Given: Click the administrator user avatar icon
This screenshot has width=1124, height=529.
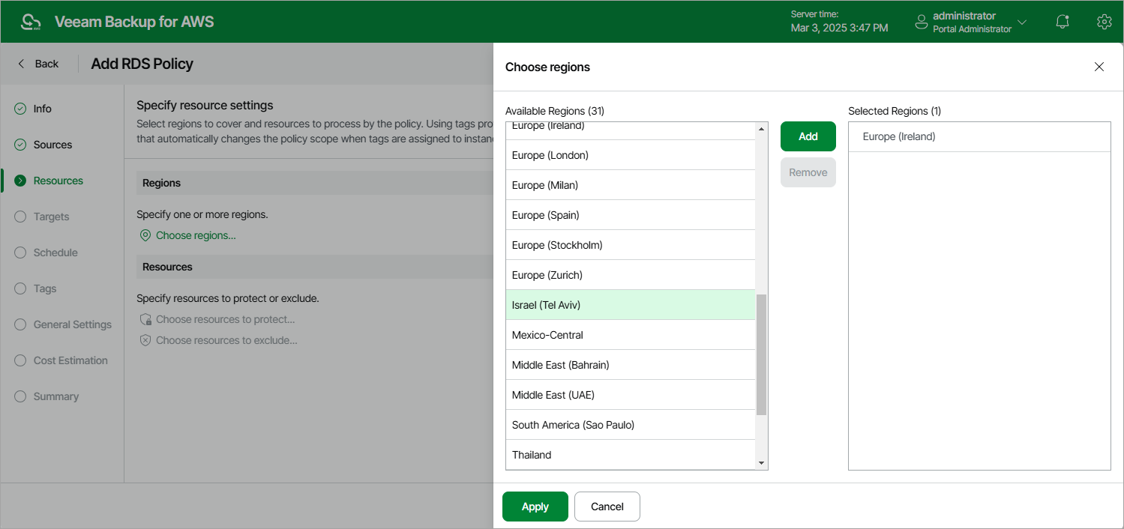Looking at the screenshot, I should point(922,22).
